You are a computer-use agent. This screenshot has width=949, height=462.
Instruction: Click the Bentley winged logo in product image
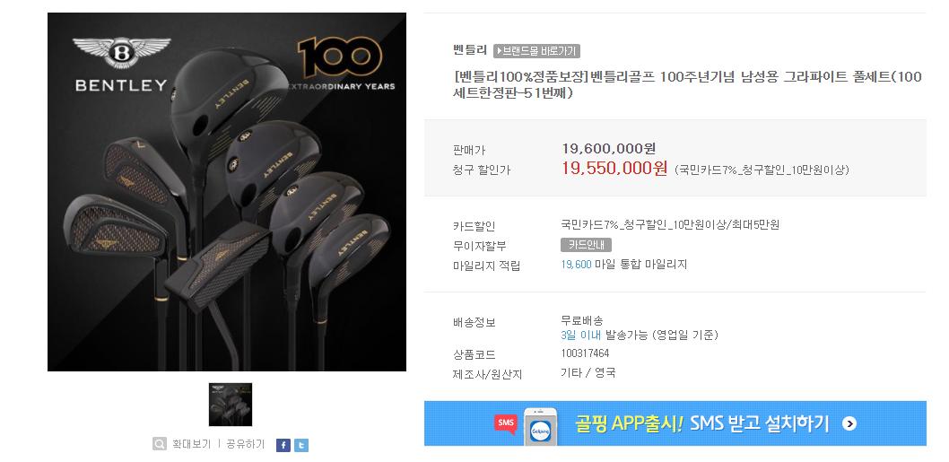pos(122,53)
